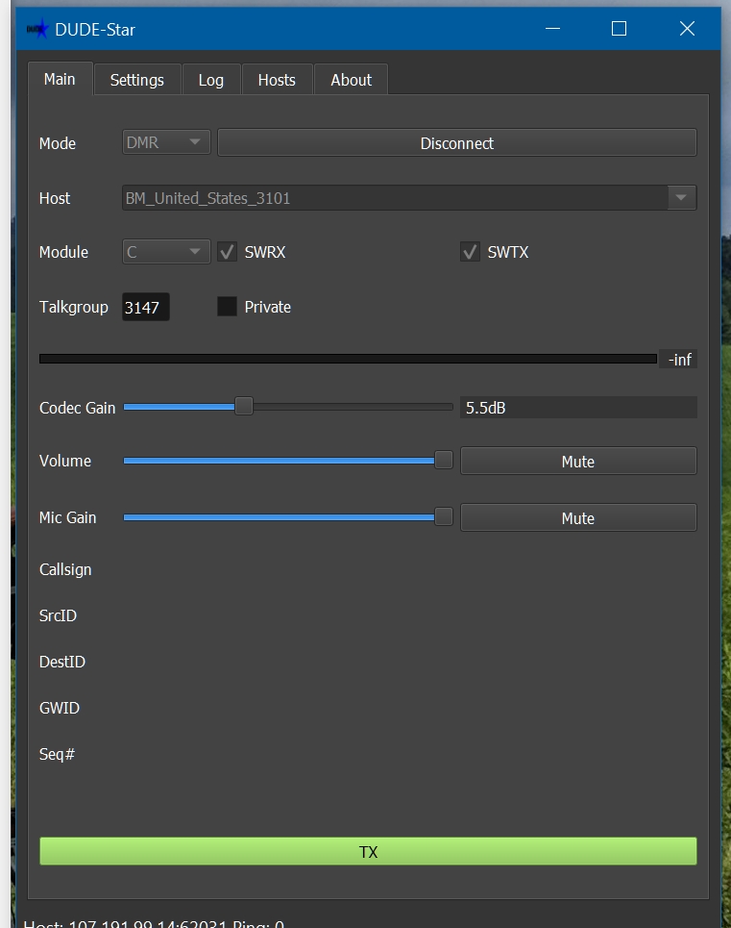Go to the Hosts tab
This screenshot has height=928, width=731.
click(x=277, y=80)
